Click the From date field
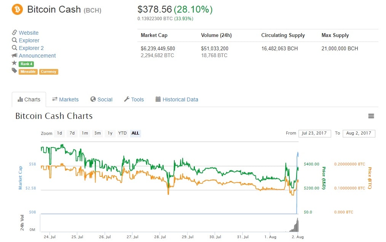The height and width of the screenshot is (242, 386). pyautogui.click(x=314, y=133)
